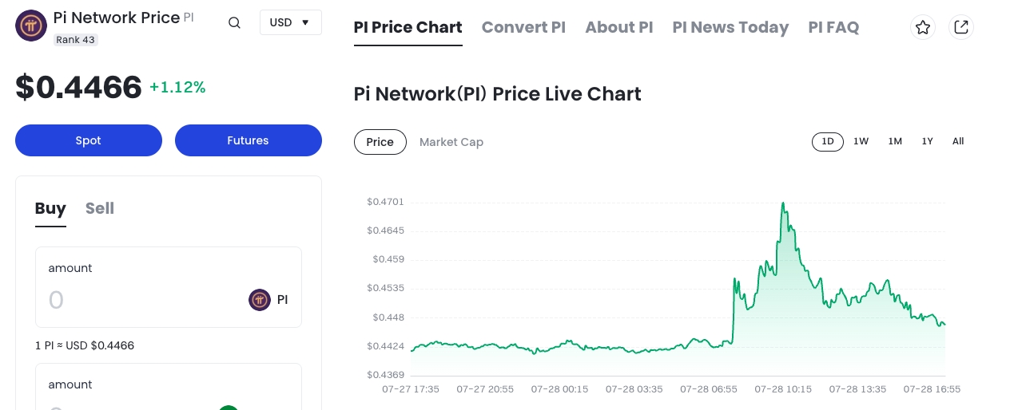Open the USD currency dropdown

(290, 22)
